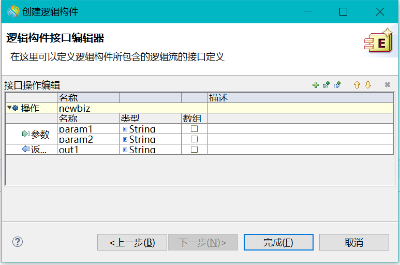This screenshot has height=265, width=400.
Task: Click the green plus add operation icon
Action: 316,85
